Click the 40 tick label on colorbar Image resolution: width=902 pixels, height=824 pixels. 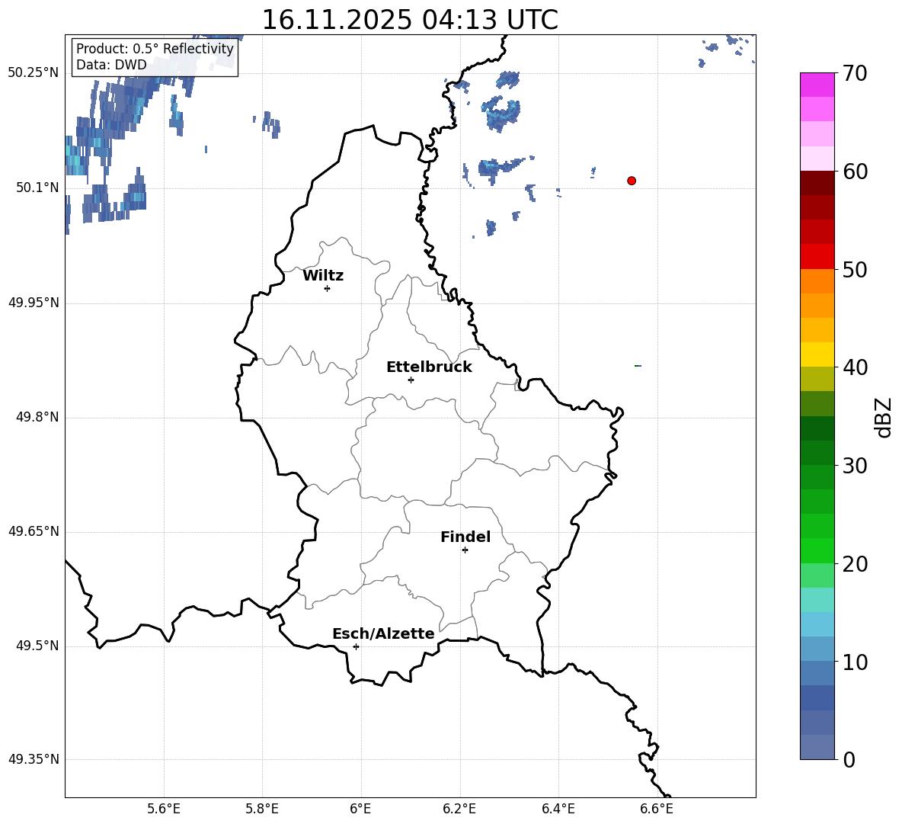(x=855, y=367)
